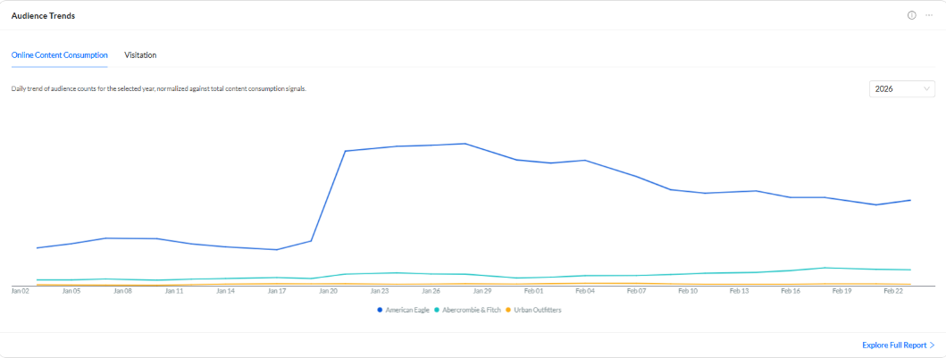Click the American Eagle line peak near Jan 29

click(x=465, y=144)
